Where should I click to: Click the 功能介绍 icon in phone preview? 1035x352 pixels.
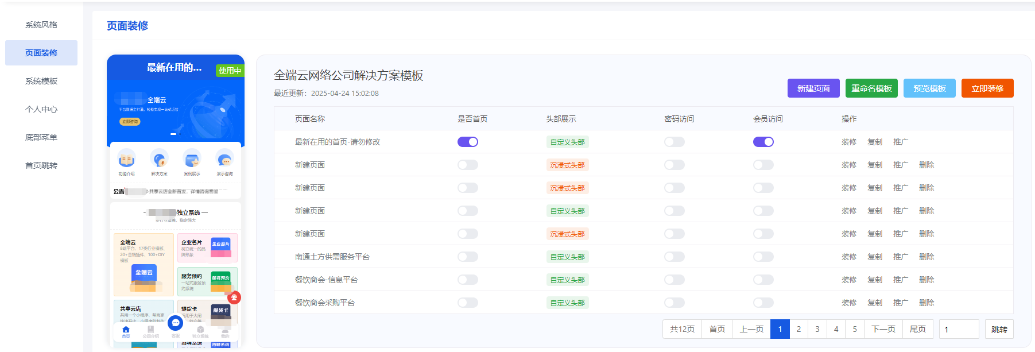[x=126, y=158]
